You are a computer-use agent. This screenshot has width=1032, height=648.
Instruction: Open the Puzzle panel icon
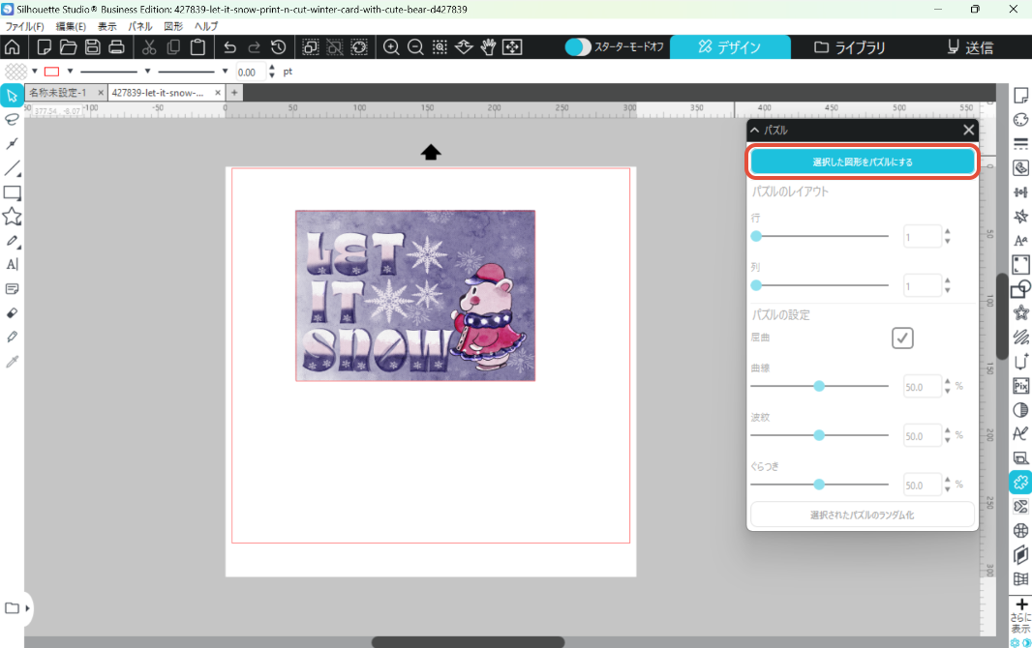pos(1020,482)
